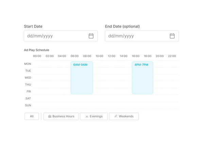Open the End Date calendar picker icon
Viewport: 204px width, 147px height.
point(172,36)
